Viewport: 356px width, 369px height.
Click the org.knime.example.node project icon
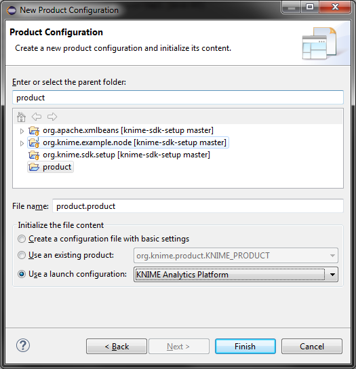click(x=34, y=142)
